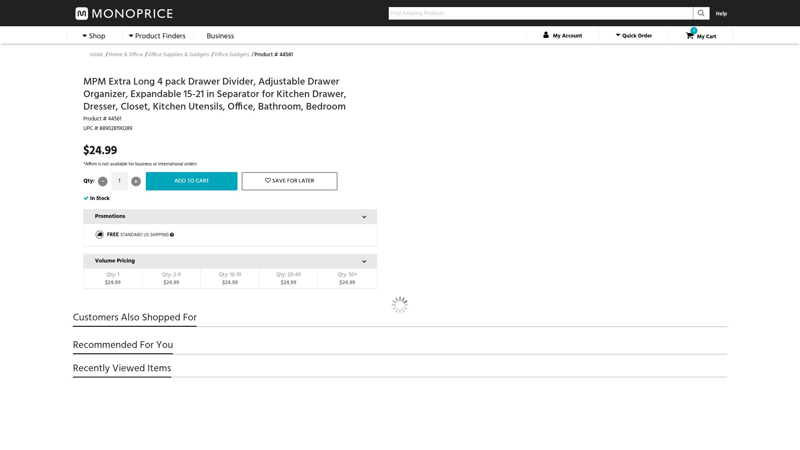Click the $24.99 main price
800x450 pixels.
[100, 150]
